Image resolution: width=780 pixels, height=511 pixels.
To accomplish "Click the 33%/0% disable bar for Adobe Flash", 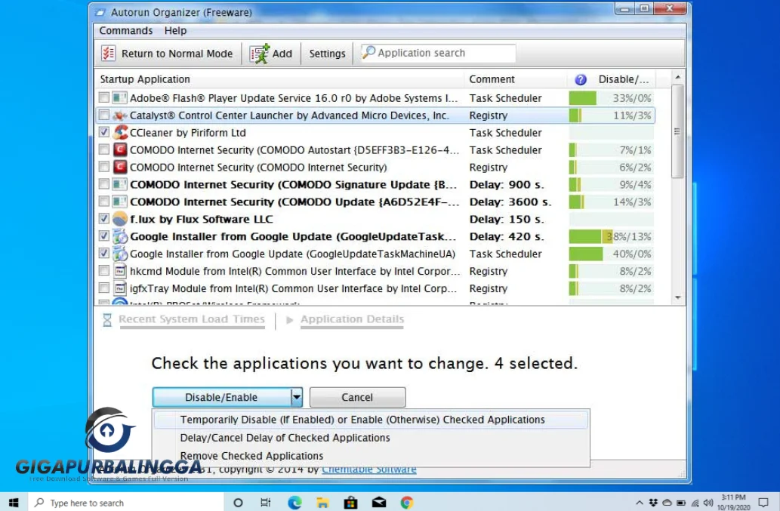I will (611, 98).
